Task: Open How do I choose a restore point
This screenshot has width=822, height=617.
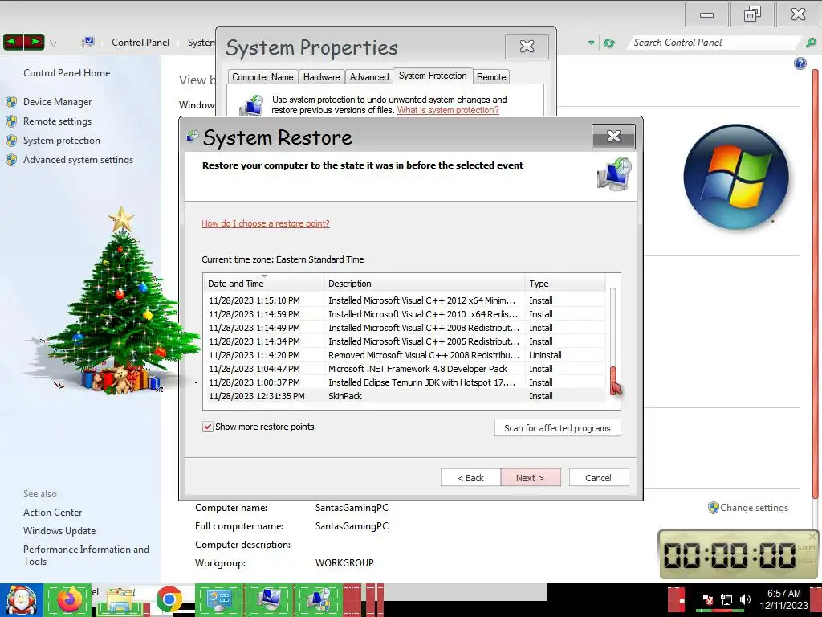Action: click(x=265, y=223)
